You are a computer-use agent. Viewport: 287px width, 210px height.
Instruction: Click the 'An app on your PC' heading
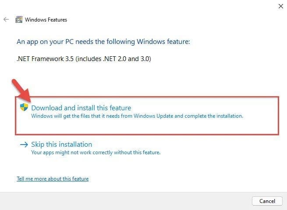[x=104, y=42]
